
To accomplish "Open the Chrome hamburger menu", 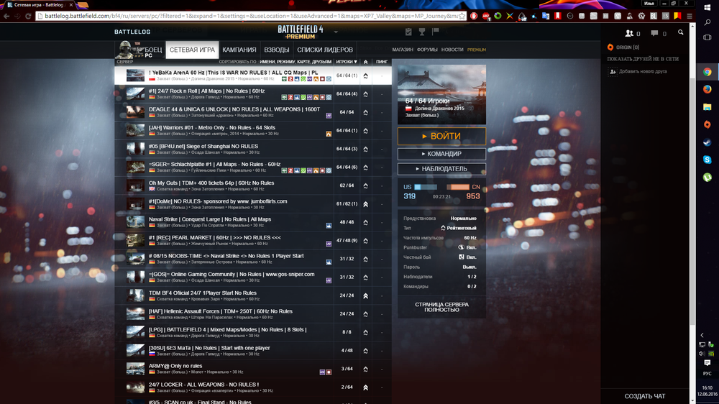I will (x=690, y=16).
